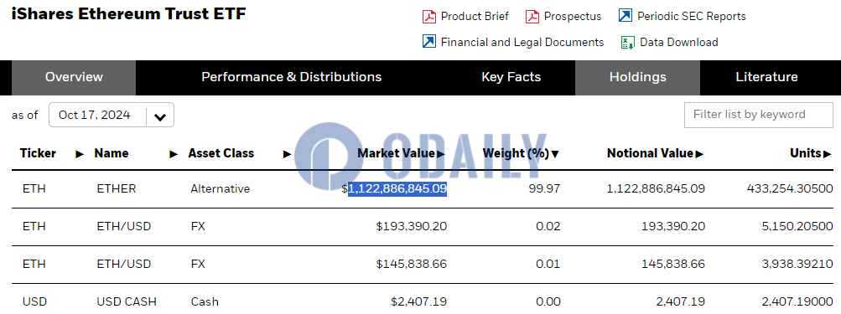Switch to the Overview tab
This screenshot has width=841, height=314.
74,77
